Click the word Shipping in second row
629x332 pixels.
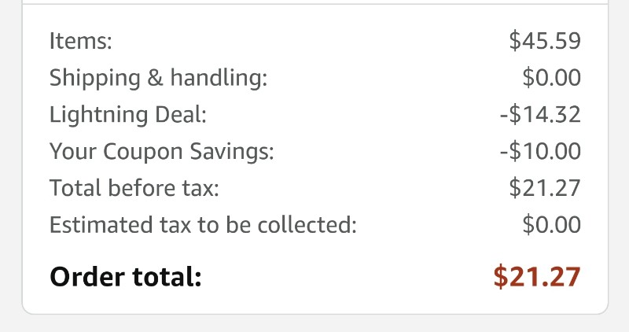[95, 78]
